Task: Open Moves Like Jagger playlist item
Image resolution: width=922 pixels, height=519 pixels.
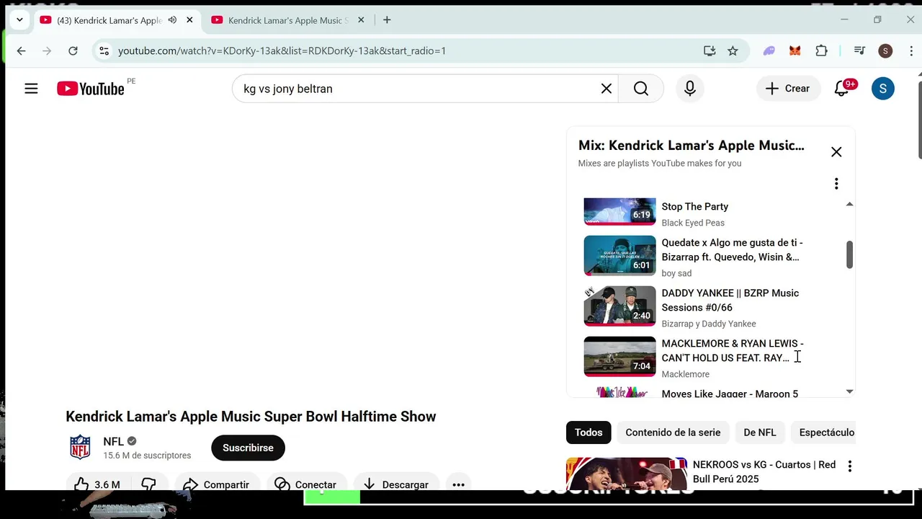Action: point(730,394)
